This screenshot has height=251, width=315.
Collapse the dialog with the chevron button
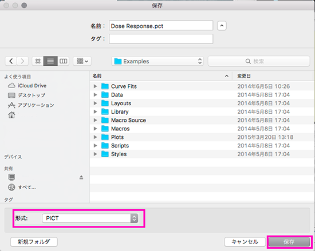click(x=222, y=26)
